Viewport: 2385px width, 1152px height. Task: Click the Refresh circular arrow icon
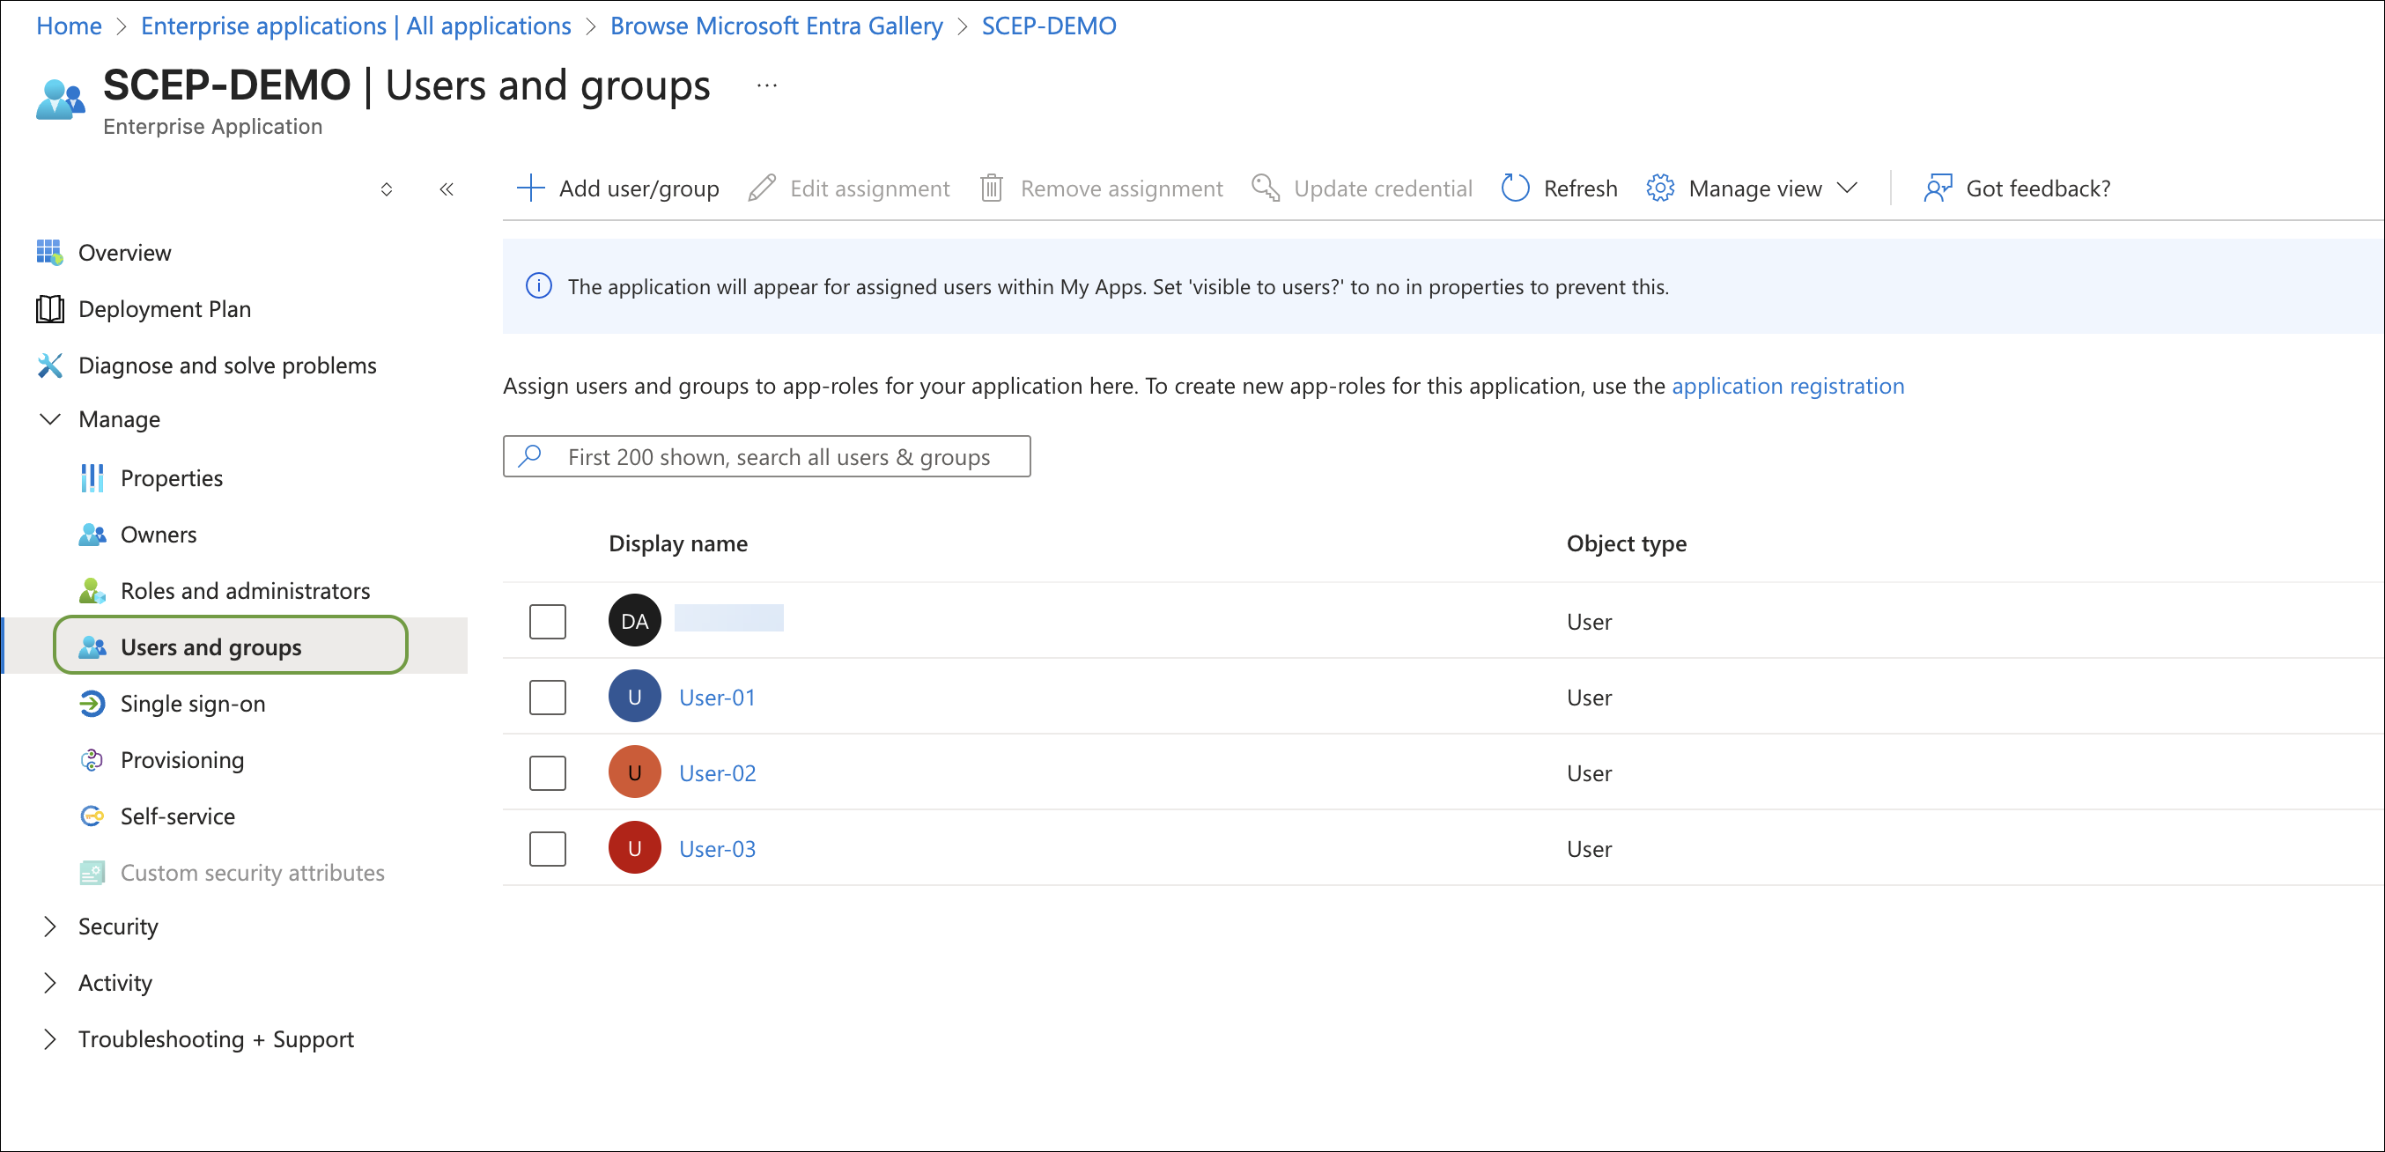coord(1515,188)
